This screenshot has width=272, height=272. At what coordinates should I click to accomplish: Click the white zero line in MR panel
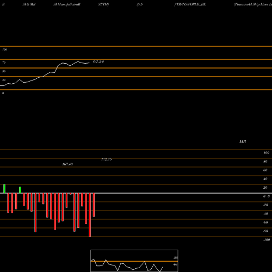click(x=136, y=193)
